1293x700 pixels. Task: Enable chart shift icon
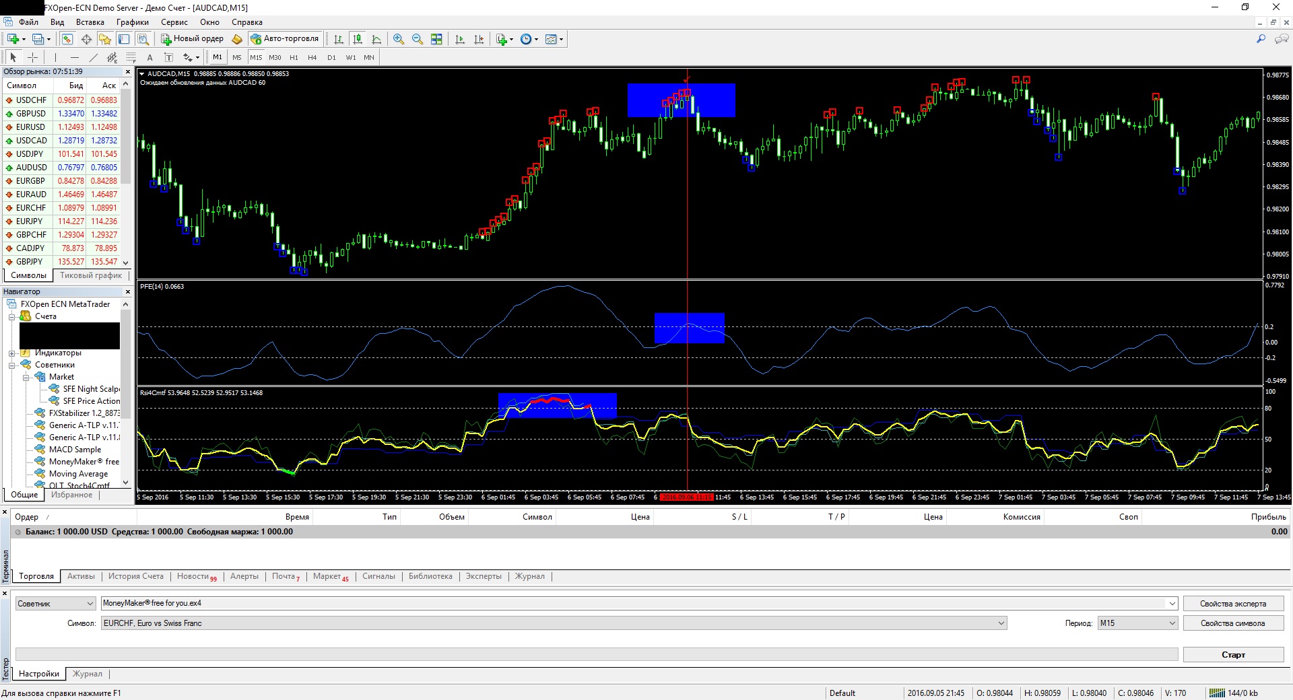pyautogui.click(x=479, y=39)
